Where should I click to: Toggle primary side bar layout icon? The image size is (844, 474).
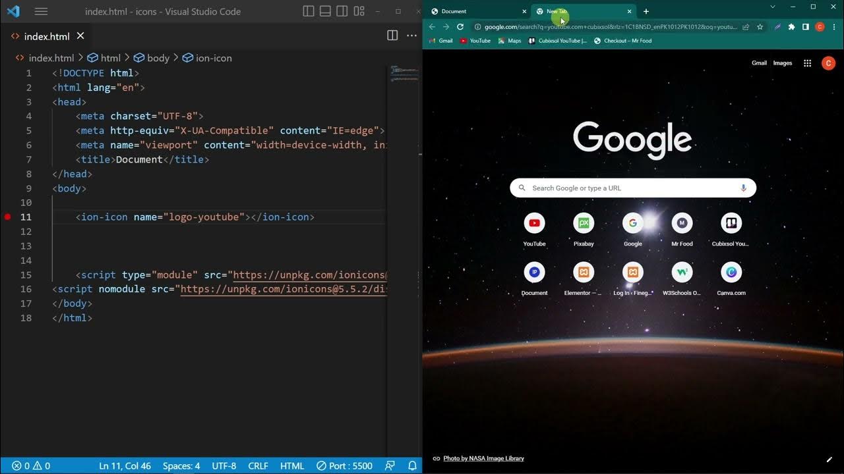tap(309, 11)
